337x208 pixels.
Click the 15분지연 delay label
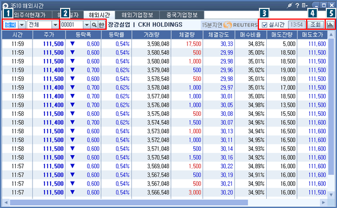click(x=212, y=25)
